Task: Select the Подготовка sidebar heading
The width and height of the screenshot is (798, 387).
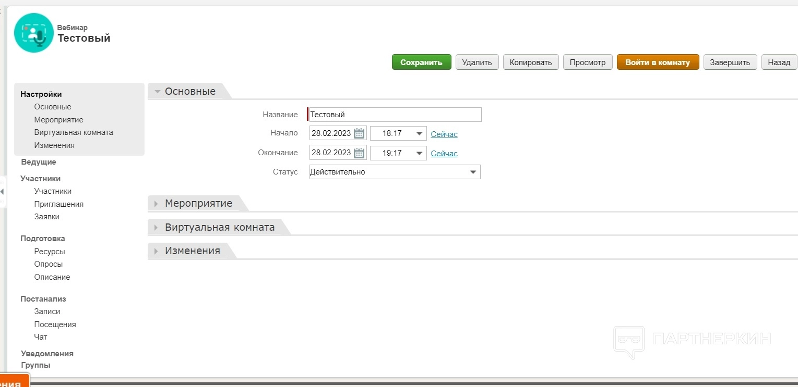Action: pyautogui.click(x=43, y=239)
